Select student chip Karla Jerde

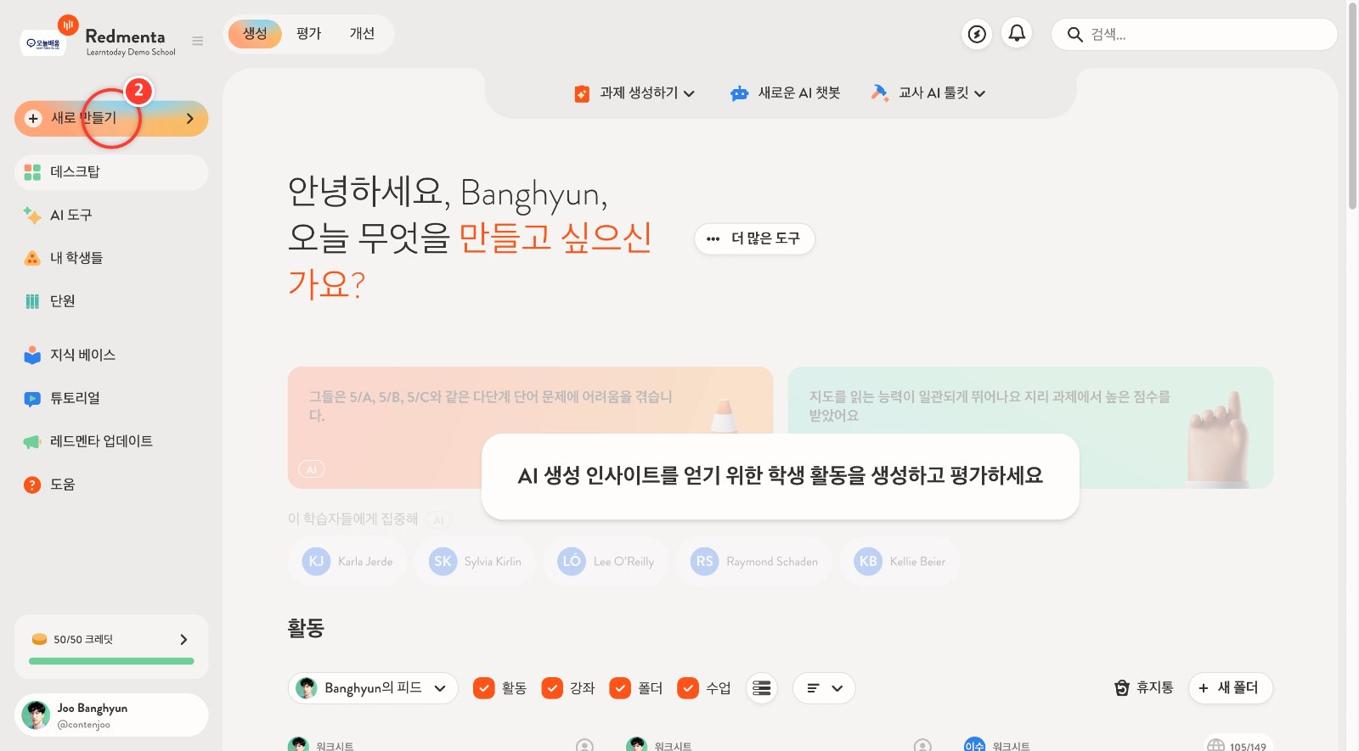[347, 562]
